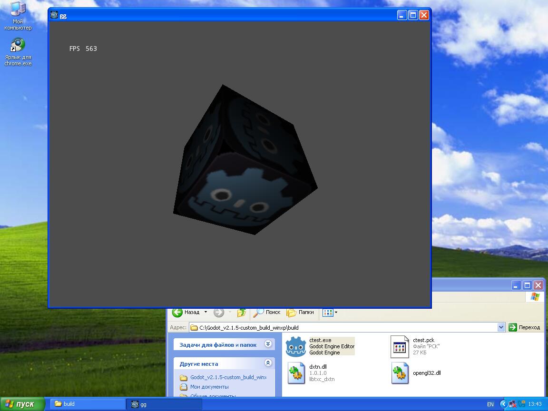548x411 pixels.
Task: Click the FPS 563 counter text
Action: click(83, 49)
